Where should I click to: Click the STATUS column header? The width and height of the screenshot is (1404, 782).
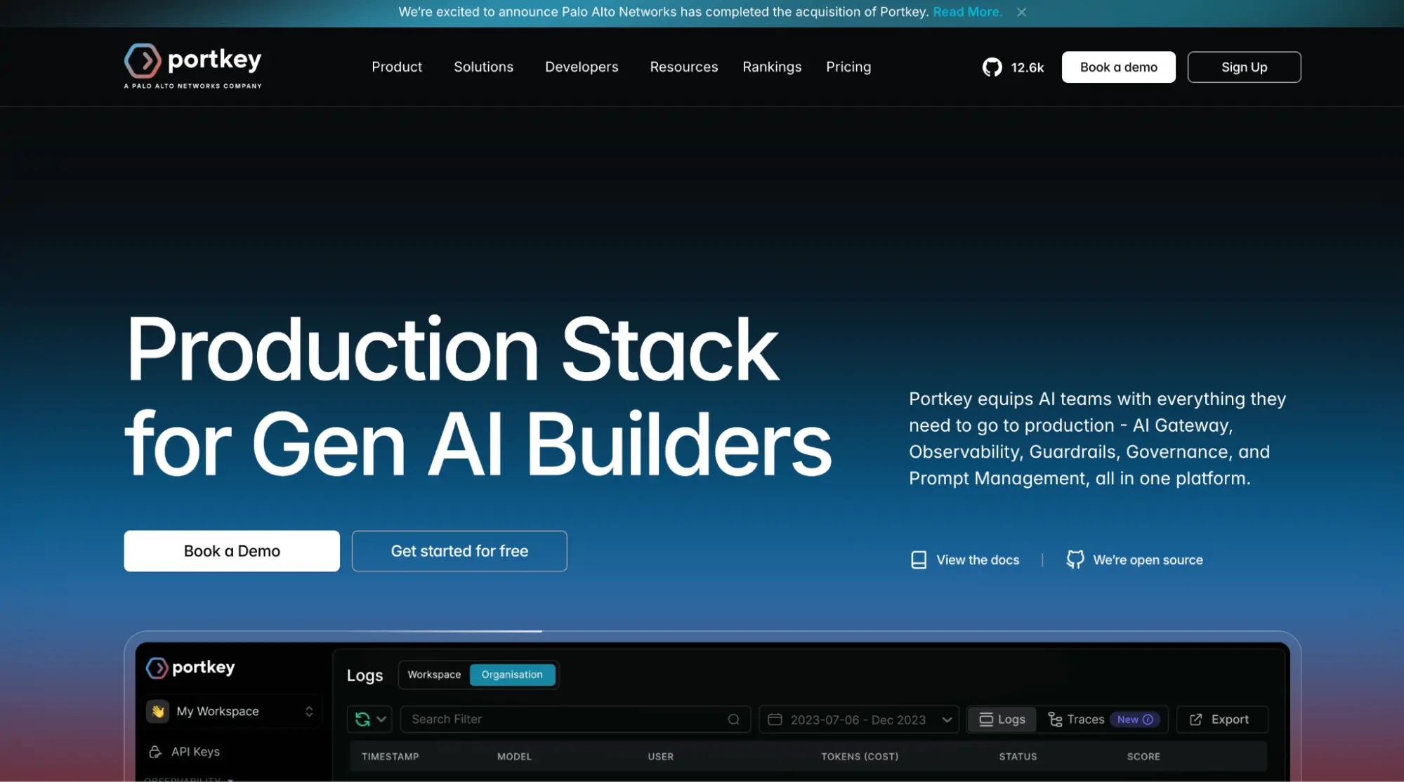click(1018, 757)
